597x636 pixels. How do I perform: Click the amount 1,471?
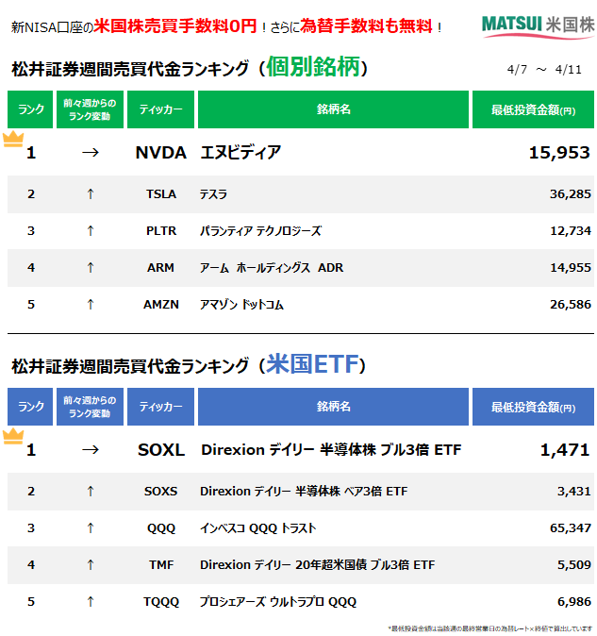pyautogui.click(x=565, y=450)
